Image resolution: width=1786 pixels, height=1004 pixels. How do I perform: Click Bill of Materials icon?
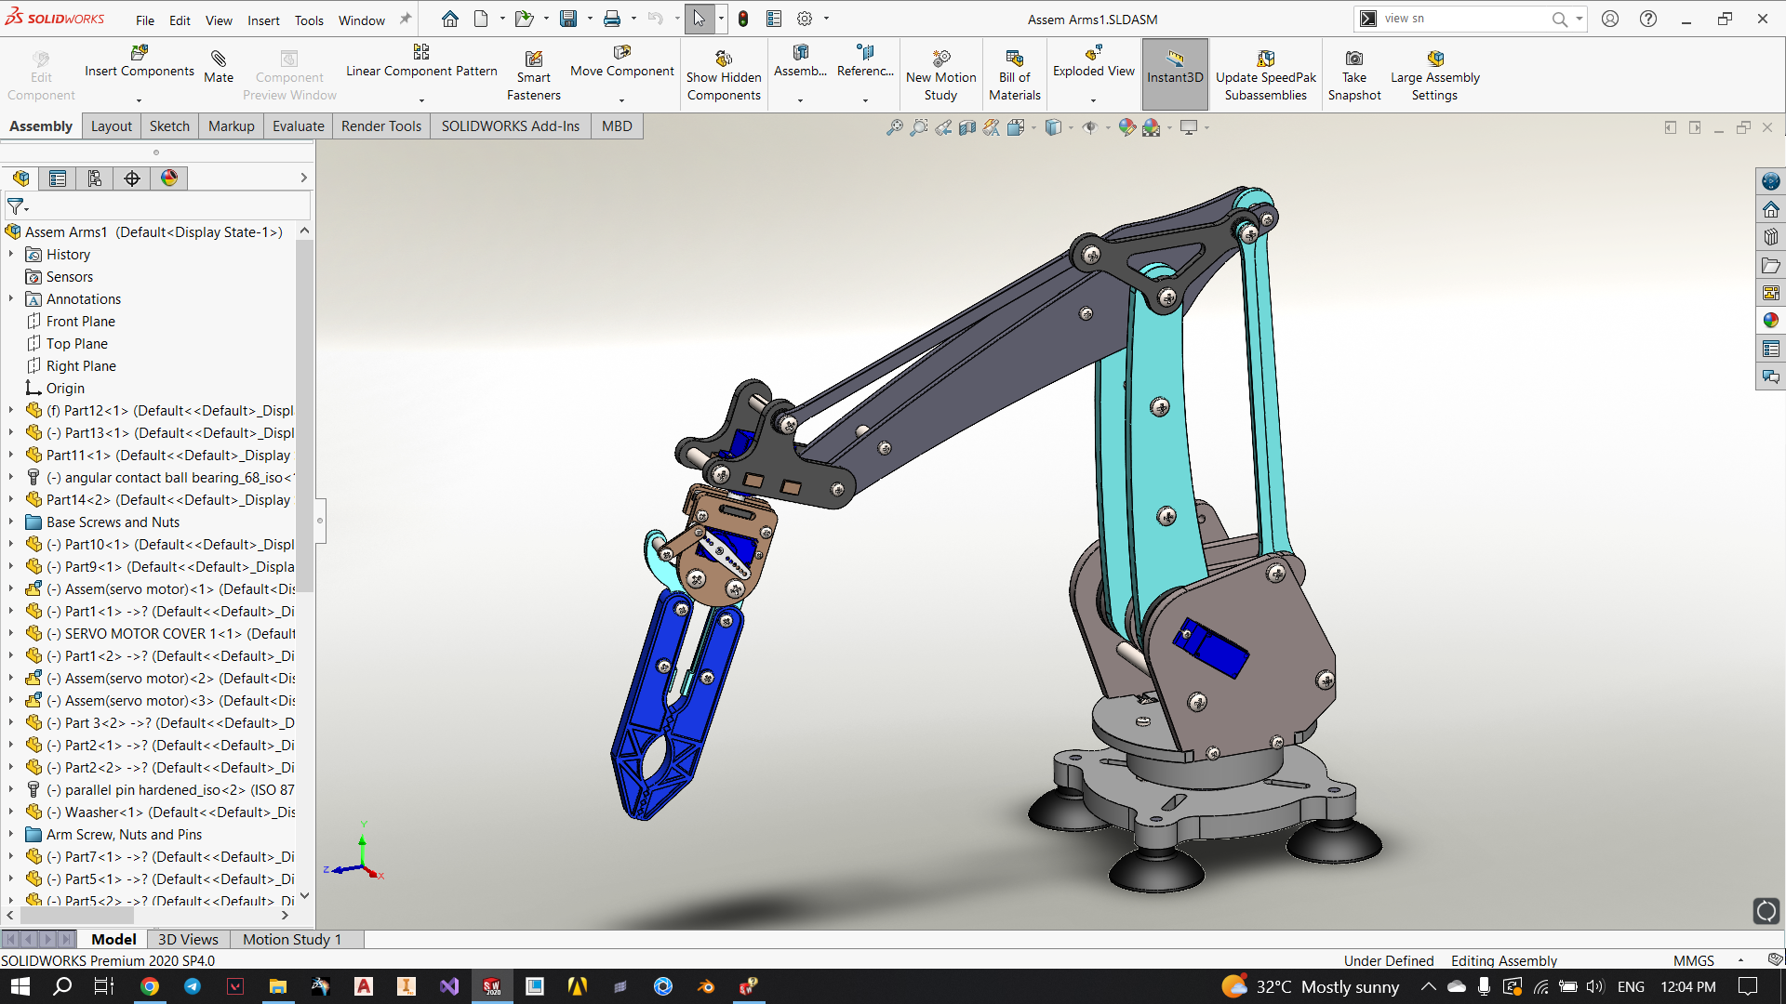(x=1014, y=59)
